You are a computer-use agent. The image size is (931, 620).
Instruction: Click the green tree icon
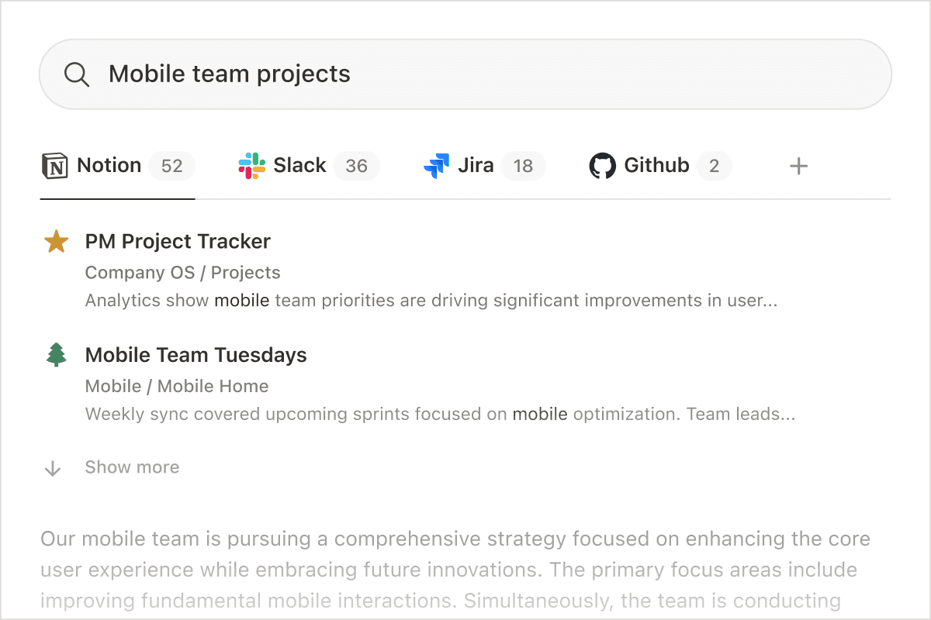(56, 355)
